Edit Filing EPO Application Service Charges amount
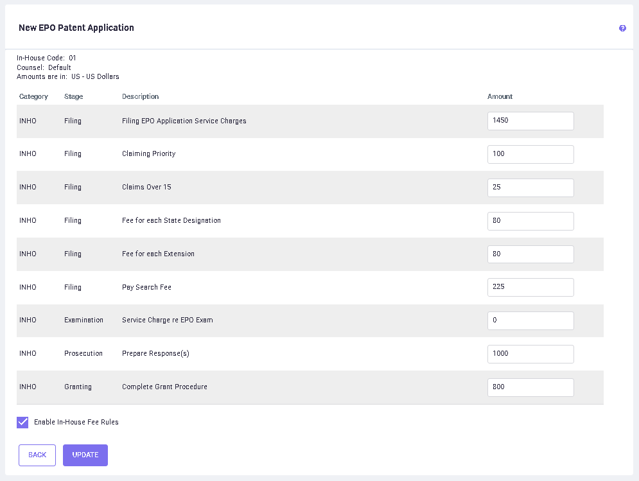Viewport: 639px width, 481px height. click(530, 121)
